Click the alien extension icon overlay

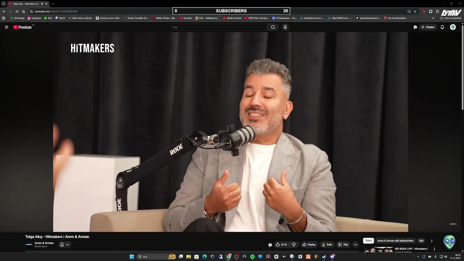449,242
